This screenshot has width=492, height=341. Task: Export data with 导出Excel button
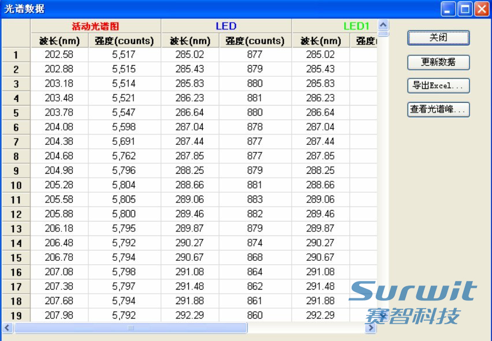438,86
